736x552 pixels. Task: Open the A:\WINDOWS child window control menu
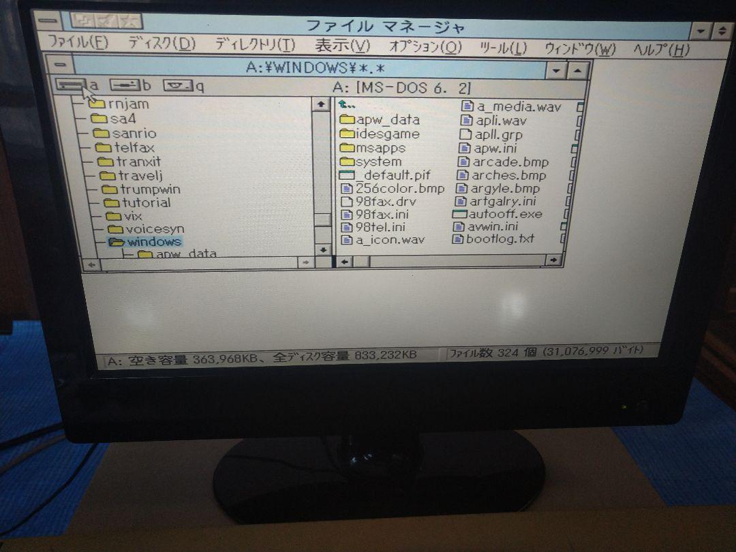point(59,64)
